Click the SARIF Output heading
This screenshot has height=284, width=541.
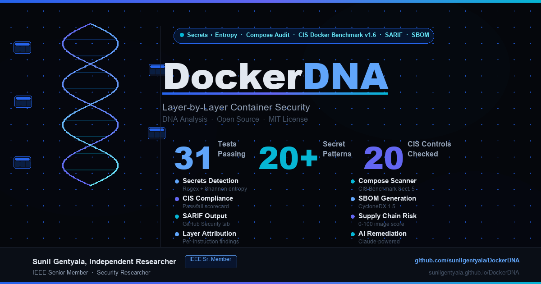pyautogui.click(x=205, y=216)
